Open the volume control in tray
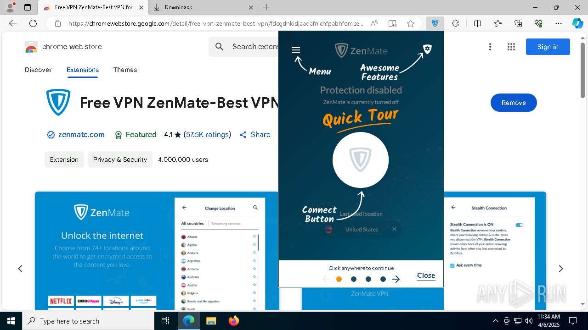Viewport: 588px width, 330px height. click(x=529, y=321)
